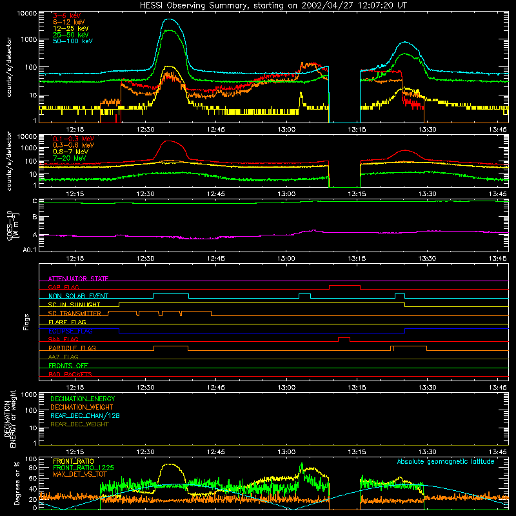Select the 12:30 tick under the keV plot
The height and width of the screenshot is (516, 516).
145,130
